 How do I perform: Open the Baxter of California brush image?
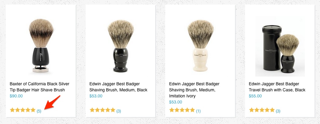pyautogui.click(x=41, y=45)
